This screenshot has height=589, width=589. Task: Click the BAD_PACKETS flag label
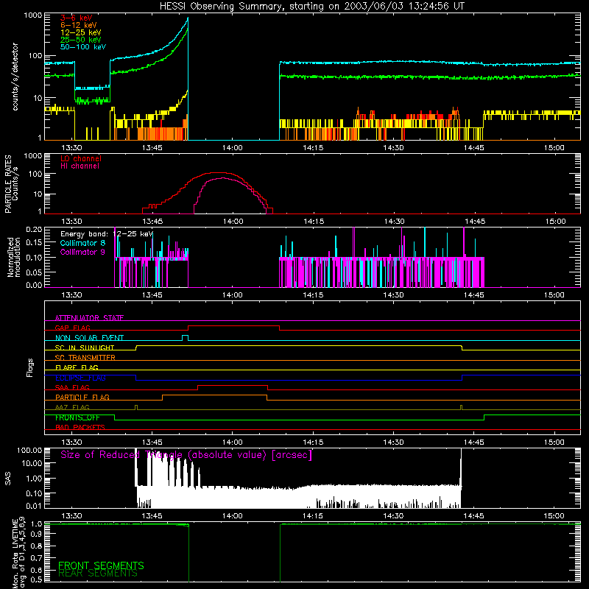click(80, 427)
